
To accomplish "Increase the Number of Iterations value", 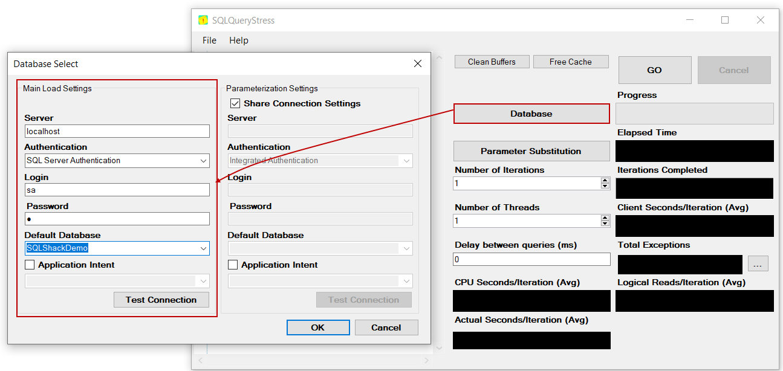I will coord(605,180).
